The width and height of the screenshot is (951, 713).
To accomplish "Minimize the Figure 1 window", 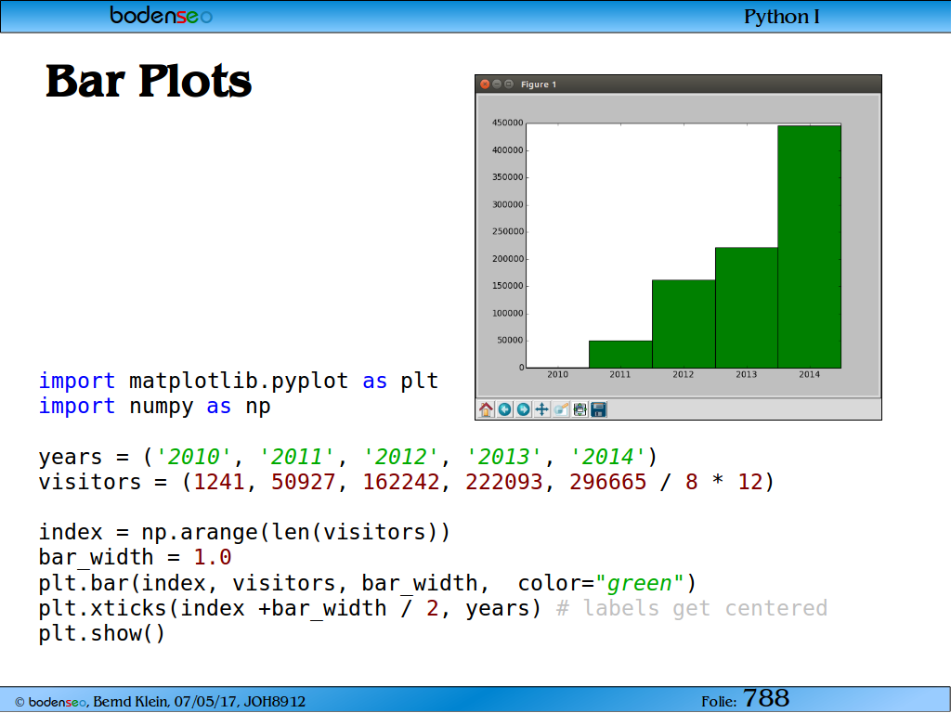I will (x=497, y=84).
